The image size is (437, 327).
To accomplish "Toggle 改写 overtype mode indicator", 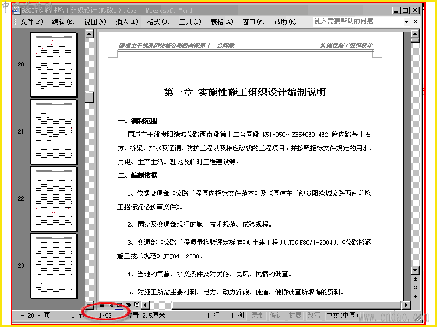I will click(x=314, y=316).
